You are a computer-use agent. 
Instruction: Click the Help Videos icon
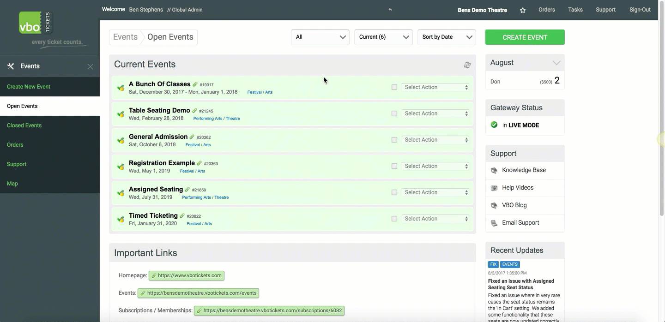(494, 188)
